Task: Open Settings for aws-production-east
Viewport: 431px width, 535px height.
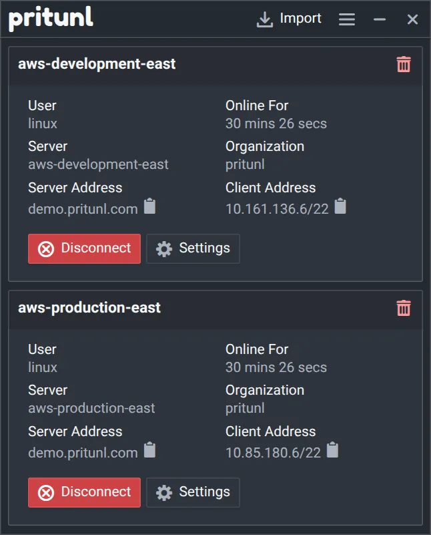Action: [193, 492]
